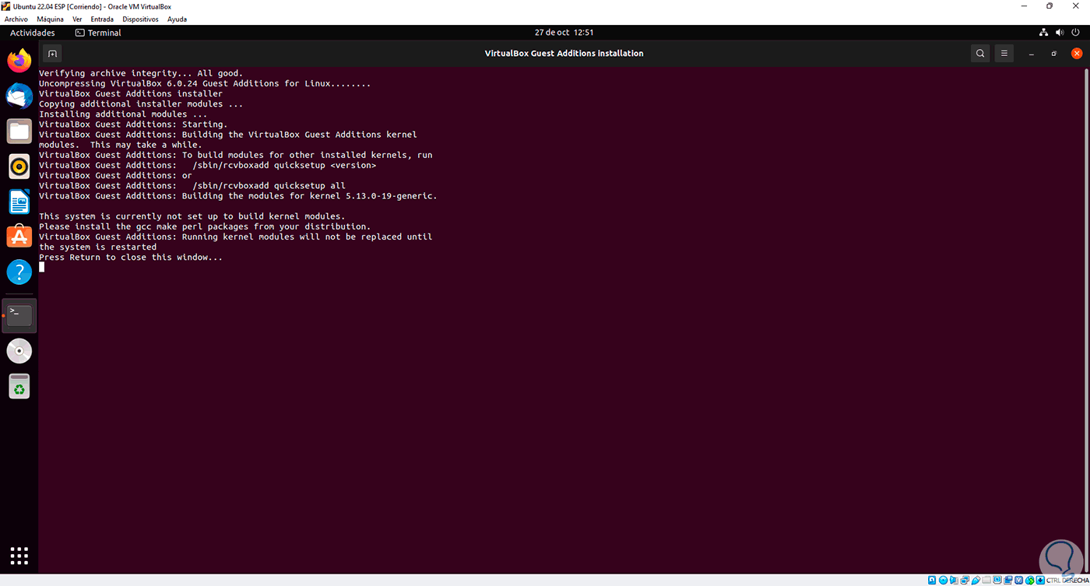Open the Dispositivos menu

pyautogui.click(x=140, y=19)
